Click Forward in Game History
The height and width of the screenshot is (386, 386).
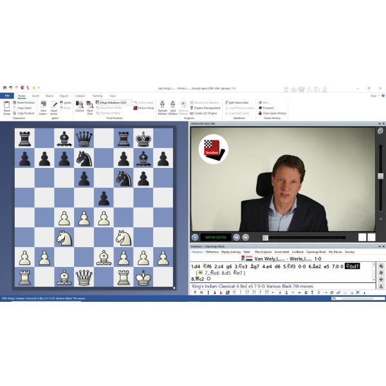click(266, 108)
